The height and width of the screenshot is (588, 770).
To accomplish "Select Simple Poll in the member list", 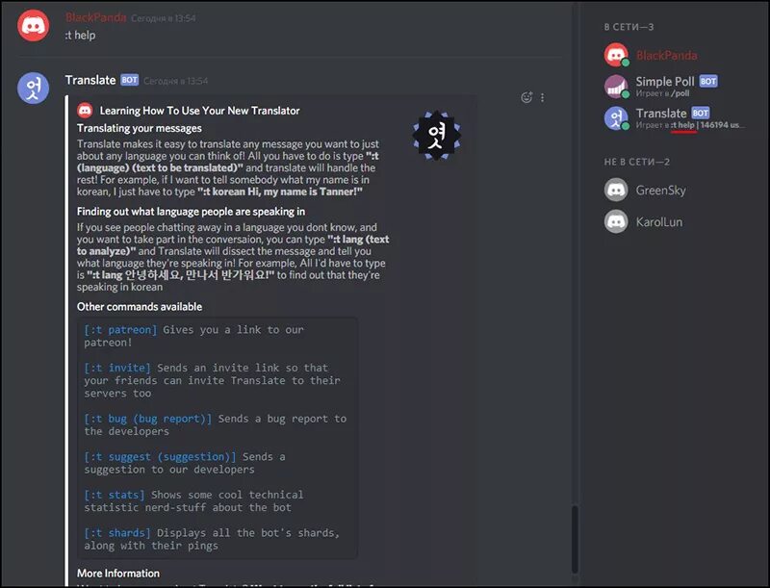I will tap(665, 82).
